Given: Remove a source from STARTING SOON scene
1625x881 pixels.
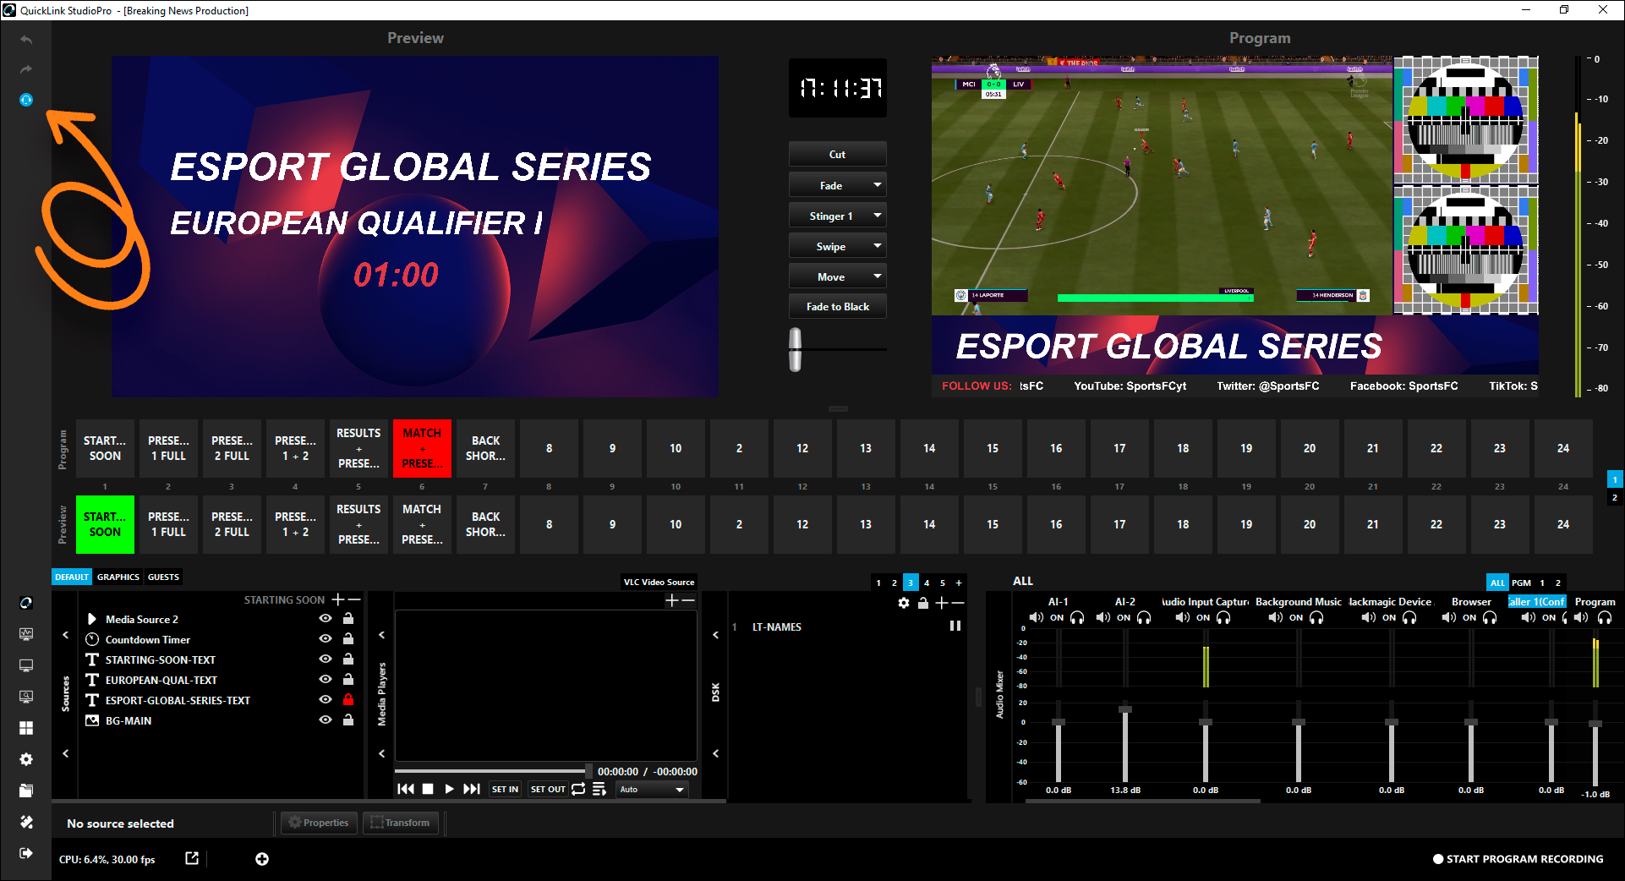Looking at the screenshot, I should tap(354, 599).
